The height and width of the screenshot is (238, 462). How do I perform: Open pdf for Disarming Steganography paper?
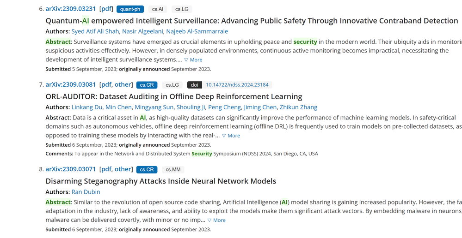[x=106, y=169]
